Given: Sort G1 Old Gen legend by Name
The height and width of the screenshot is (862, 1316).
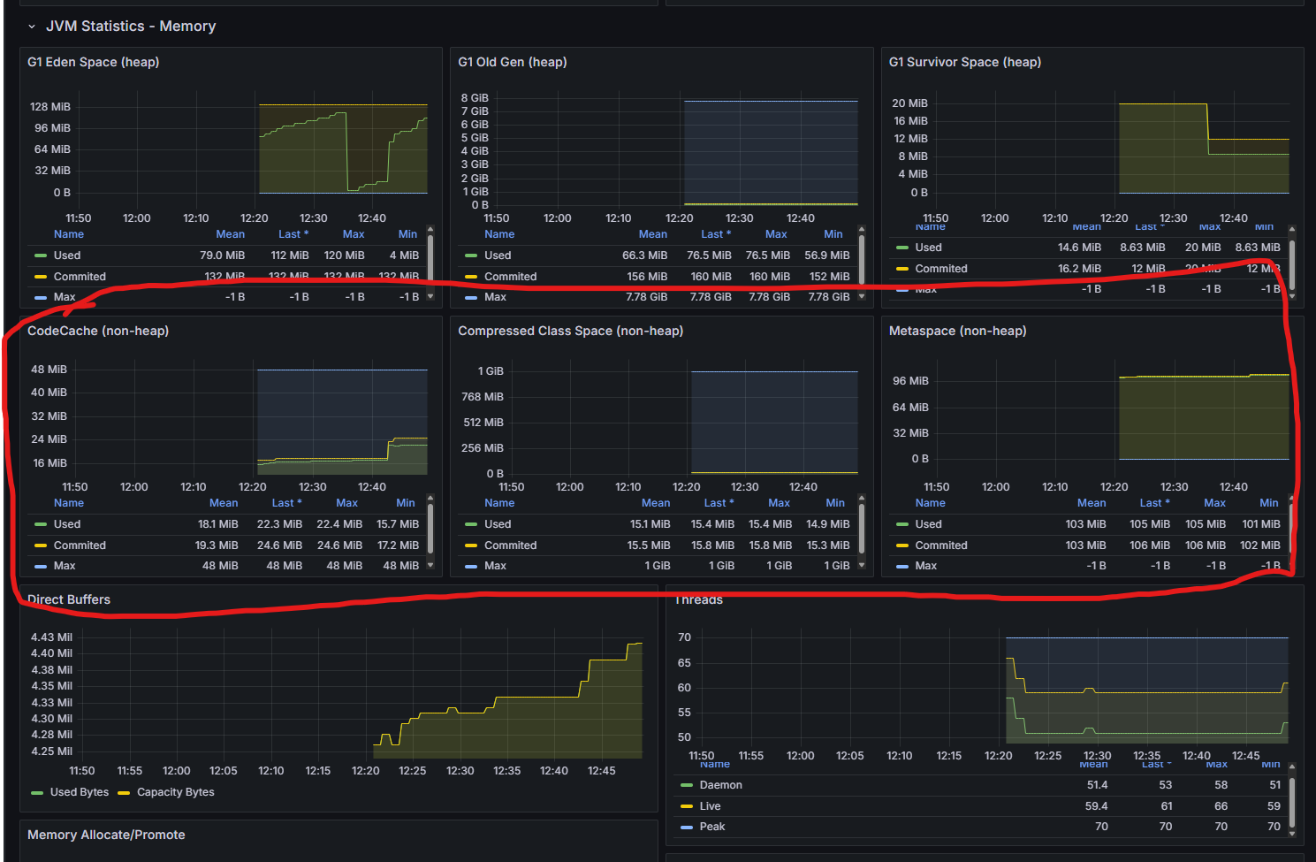Looking at the screenshot, I should coord(499,234).
